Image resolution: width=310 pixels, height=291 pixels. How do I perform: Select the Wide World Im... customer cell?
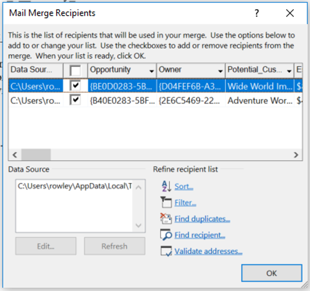[x=259, y=86]
